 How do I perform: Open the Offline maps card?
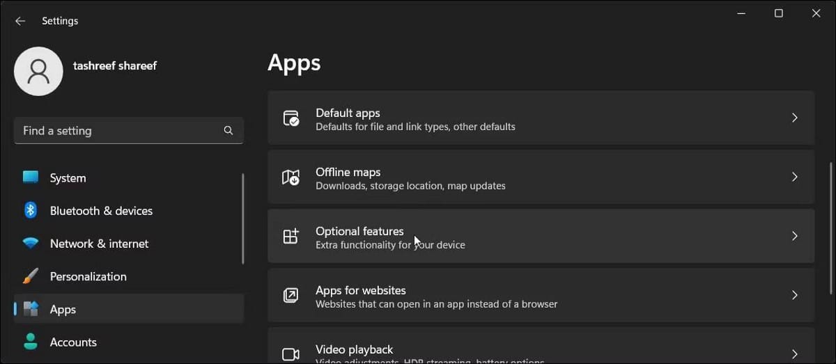541,177
